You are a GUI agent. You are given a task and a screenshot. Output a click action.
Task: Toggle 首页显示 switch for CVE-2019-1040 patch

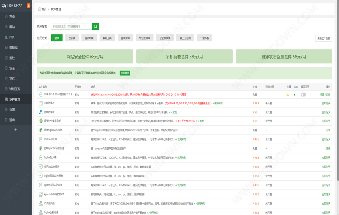[303, 95]
